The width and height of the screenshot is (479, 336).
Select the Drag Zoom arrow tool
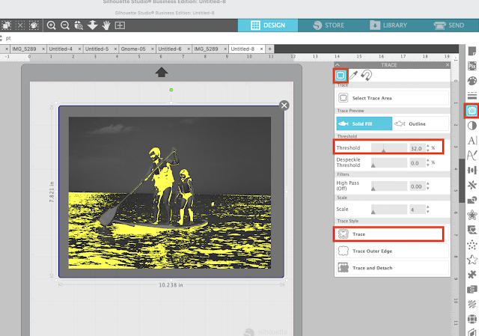[x=92, y=25]
